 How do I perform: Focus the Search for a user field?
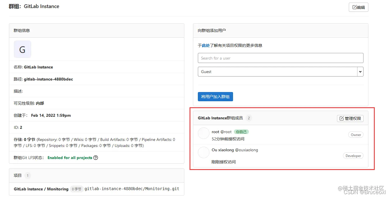click(281, 58)
